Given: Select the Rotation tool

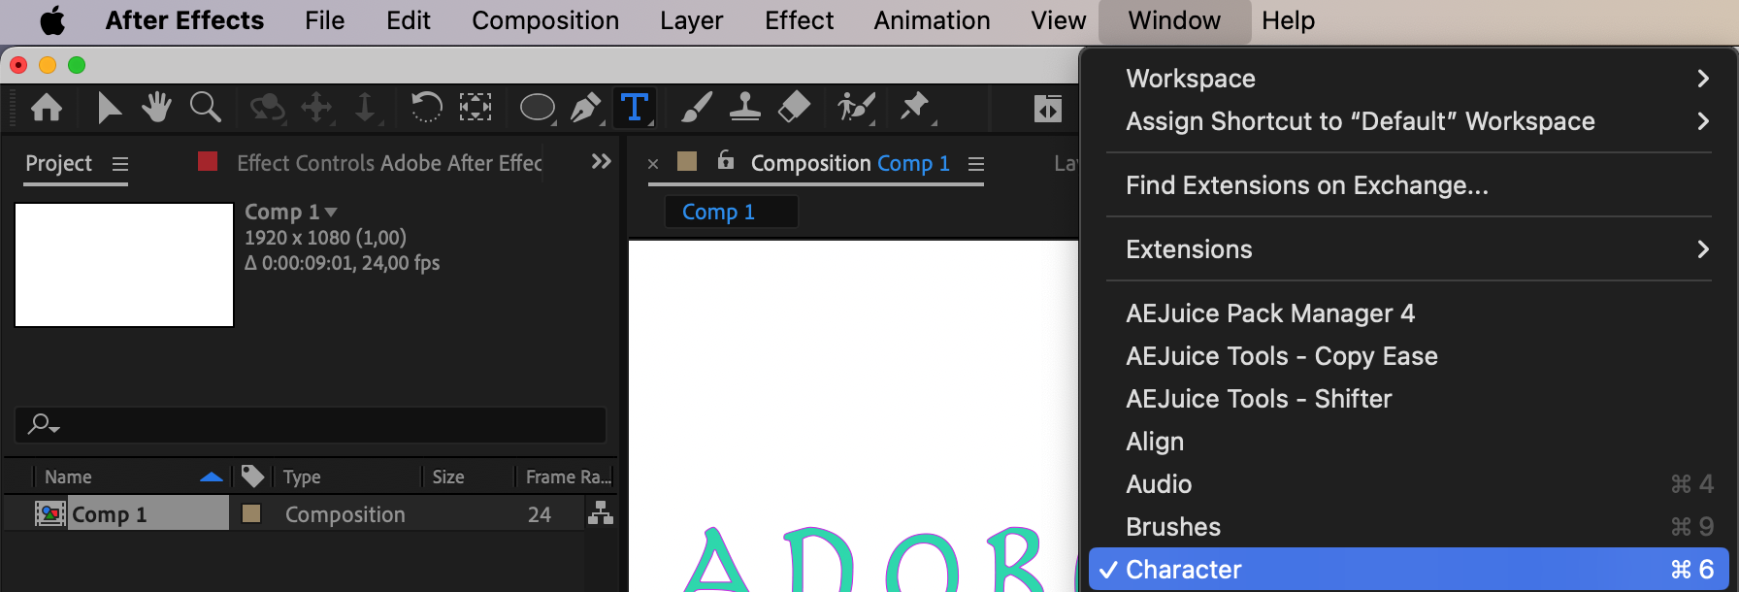Looking at the screenshot, I should click(x=426, y=108).
